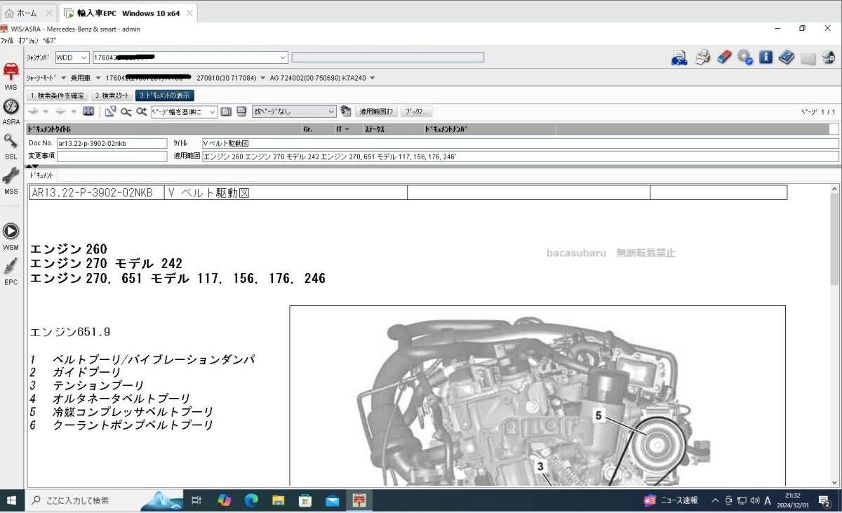This screenshot has height=513, width=842.
Task: Open the ファイル menu
Action: click(7, 40)
